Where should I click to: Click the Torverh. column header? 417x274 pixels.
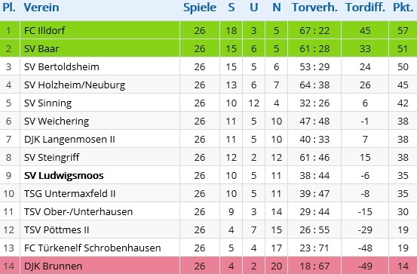pyautogui.click(x=314, y=8)
